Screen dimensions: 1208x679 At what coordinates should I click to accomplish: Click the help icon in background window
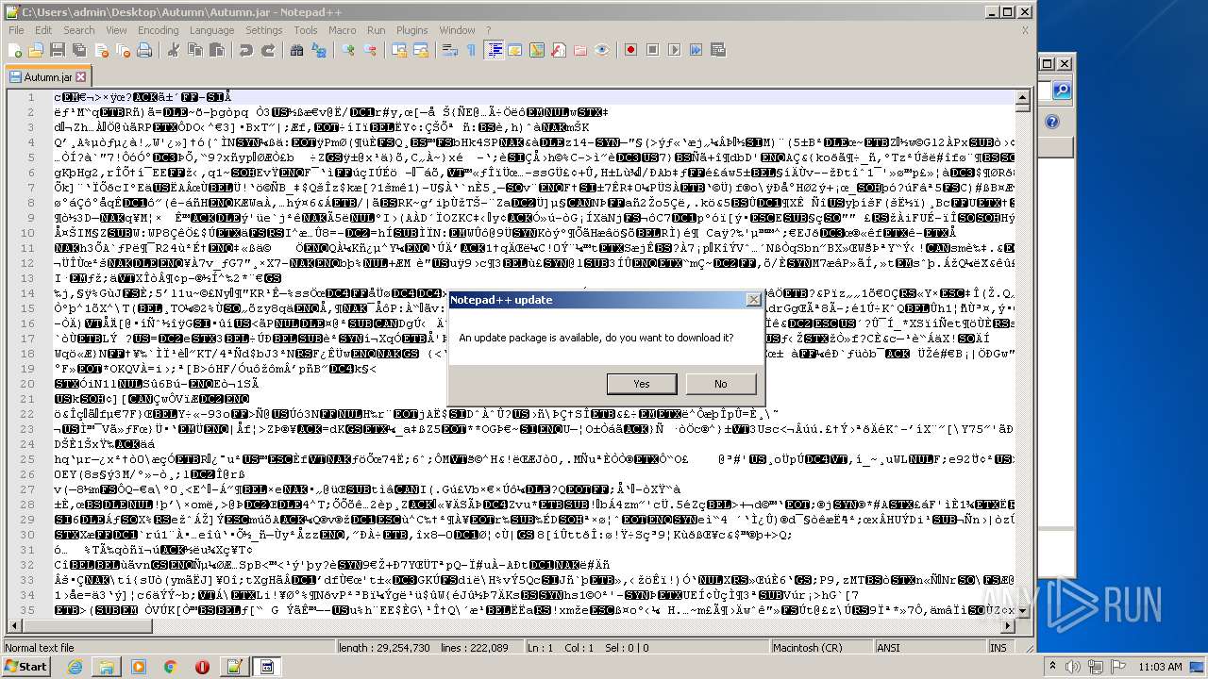point(1053,123)
